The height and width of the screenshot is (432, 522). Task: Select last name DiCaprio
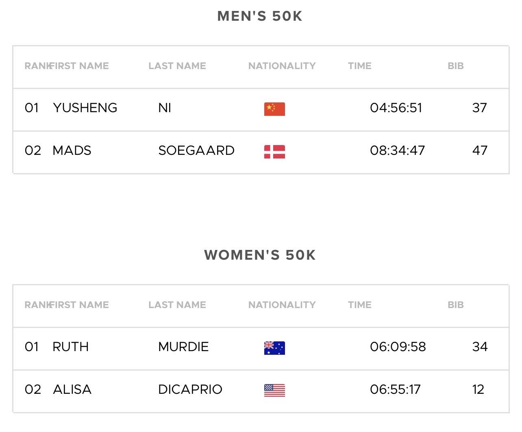pyautogui.click(x=190, y=389)
